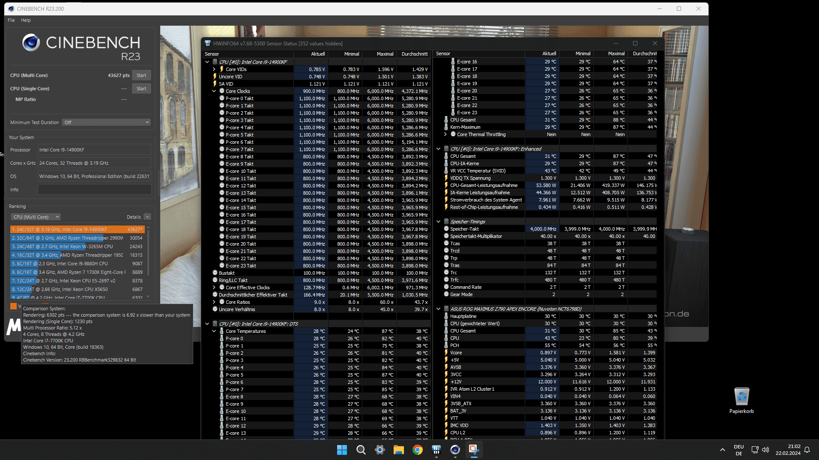Screen dimensions: 819x460
Task: Click the PCH thermometer icon
Action: (446, 345)
